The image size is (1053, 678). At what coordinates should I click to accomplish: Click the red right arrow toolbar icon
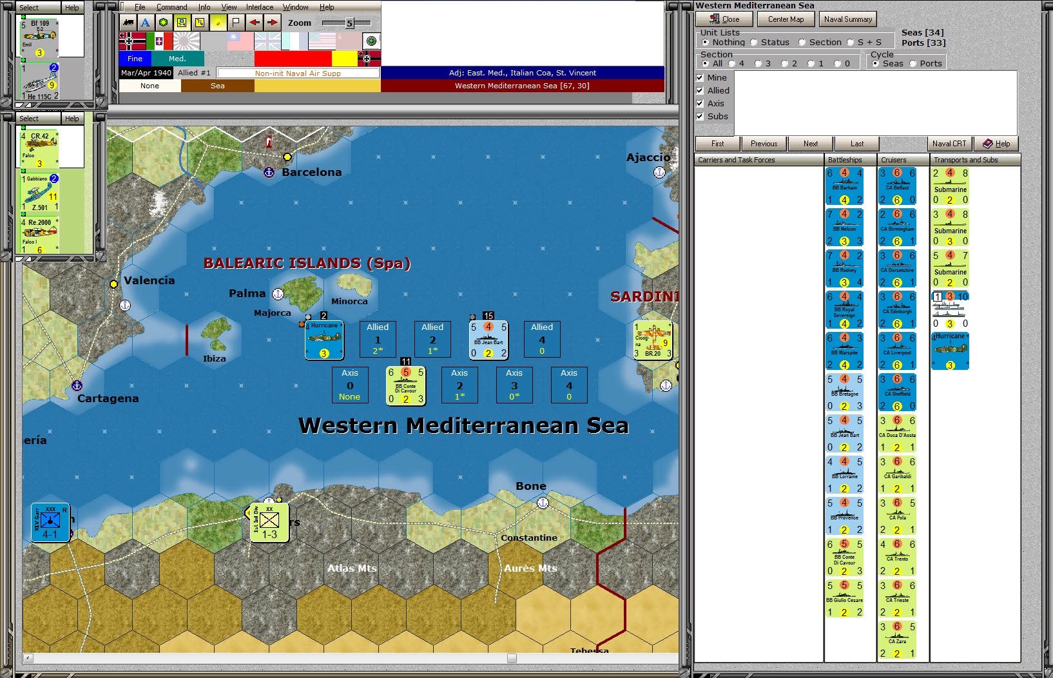pyautogui.click(x=273, y=23)
